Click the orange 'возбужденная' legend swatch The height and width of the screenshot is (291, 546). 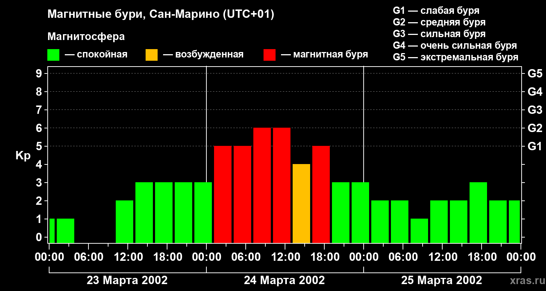pos(151,55)
